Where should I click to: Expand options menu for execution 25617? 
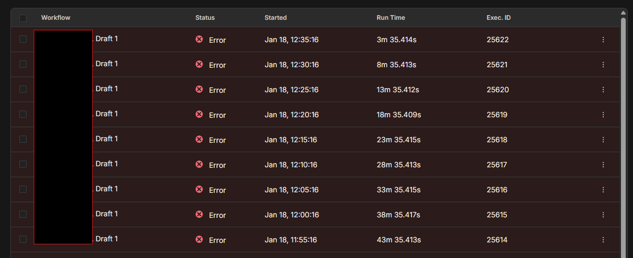[x=603, y=165]
